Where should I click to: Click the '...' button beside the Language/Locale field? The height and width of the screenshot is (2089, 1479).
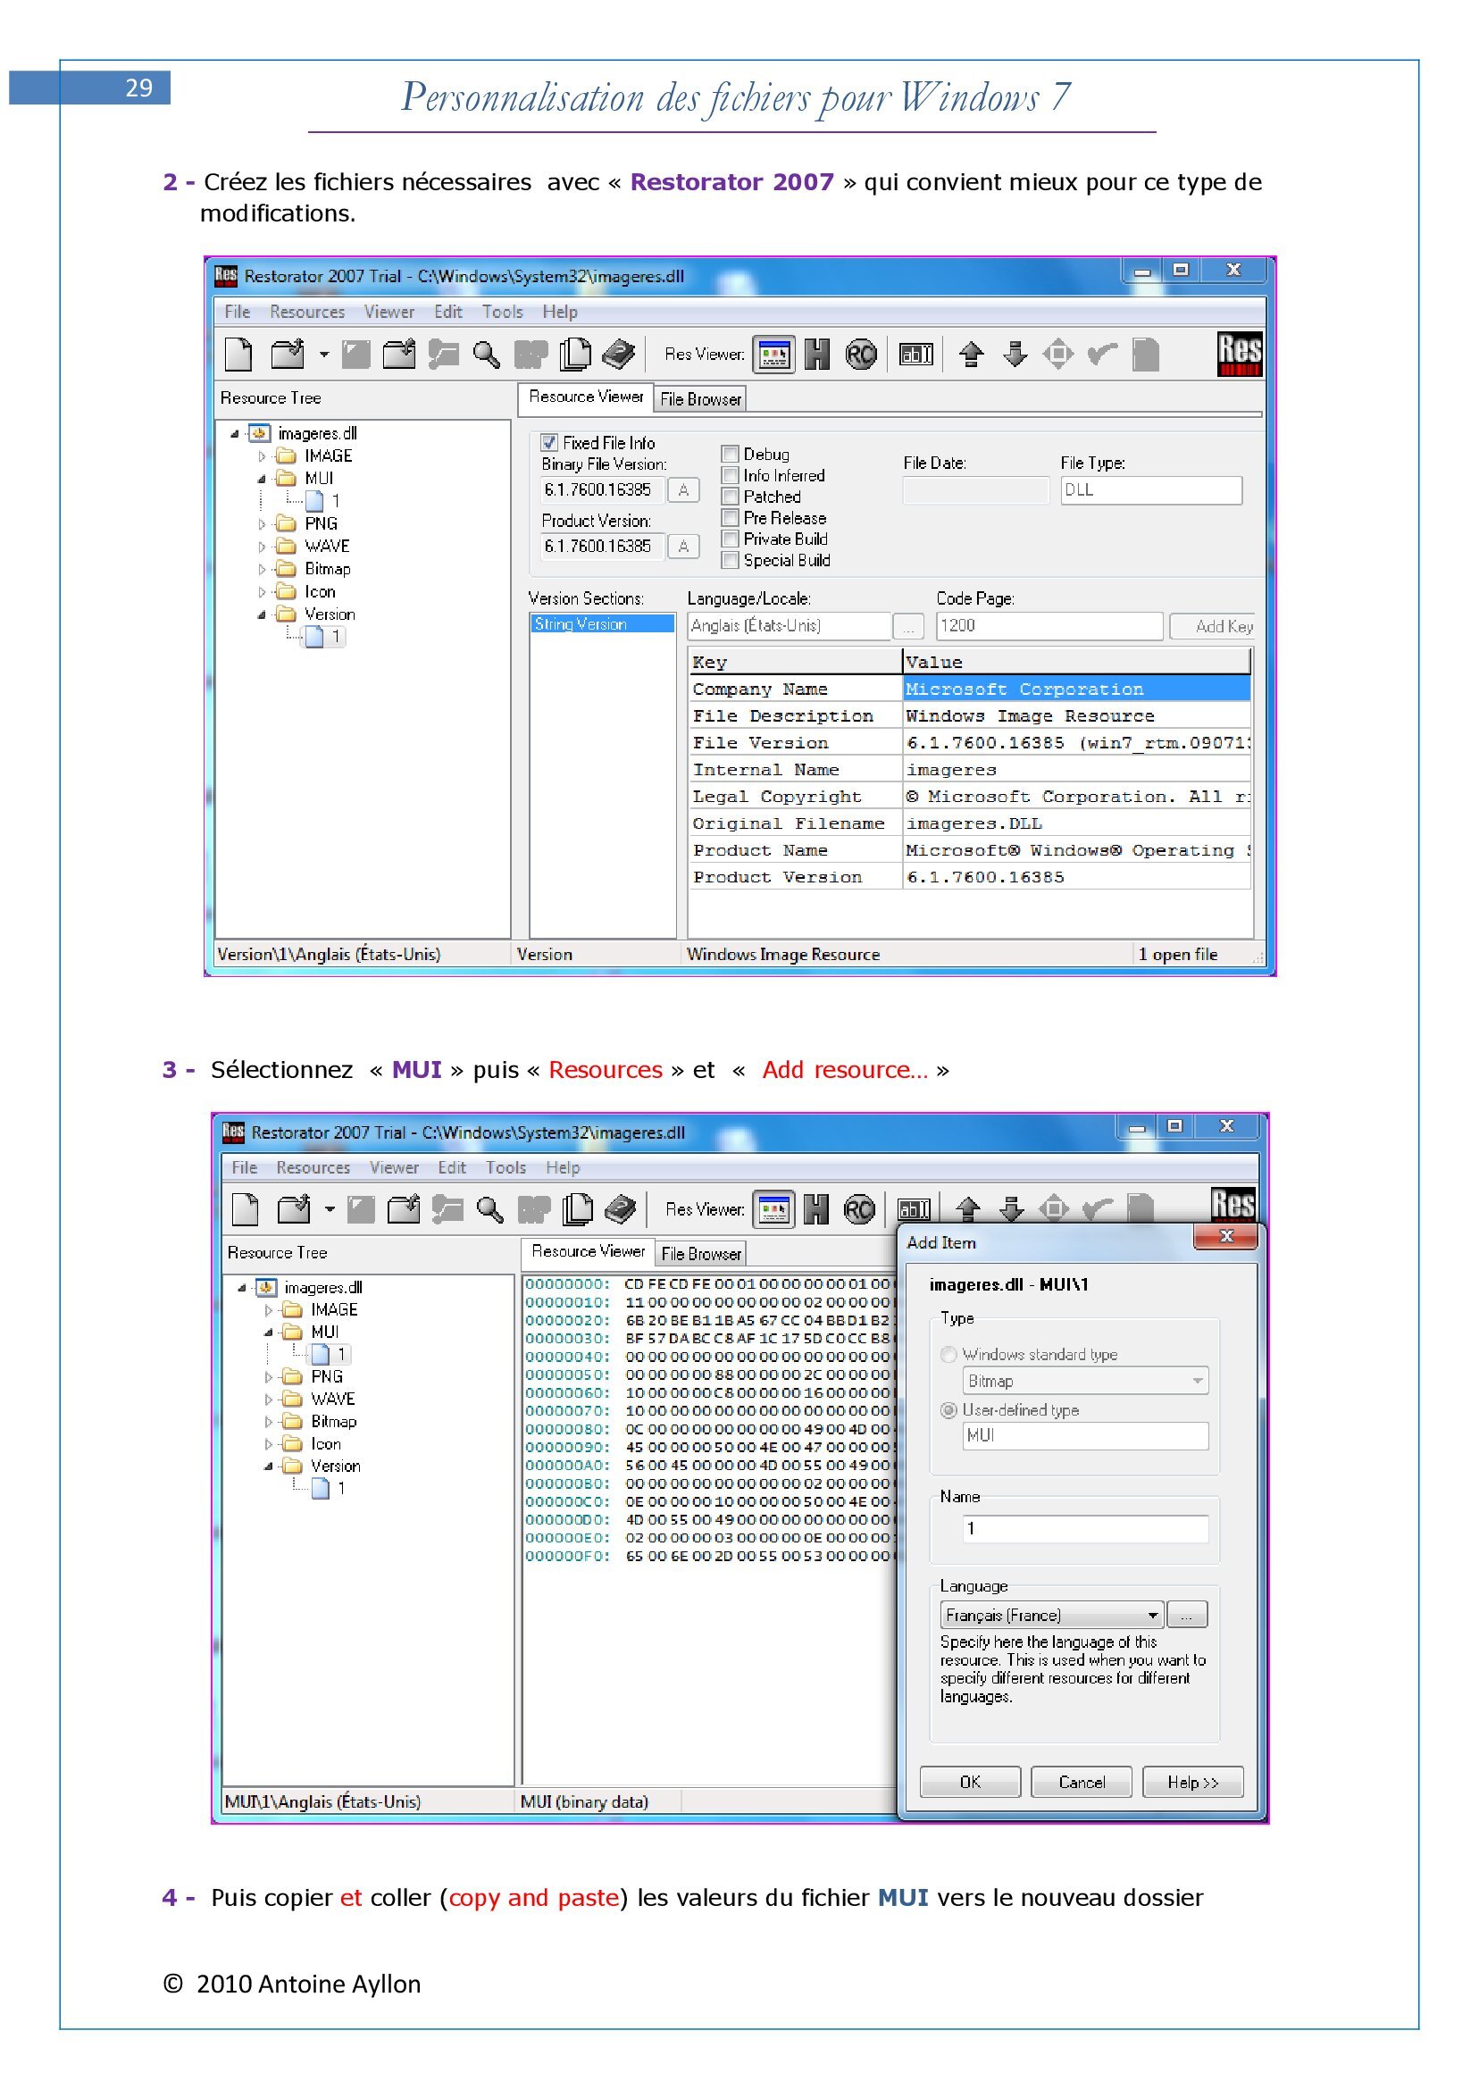pos(908,626)
